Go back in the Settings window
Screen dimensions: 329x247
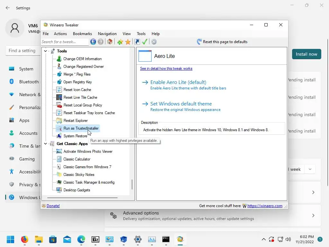pyautogui.click(x=8, y=8)
